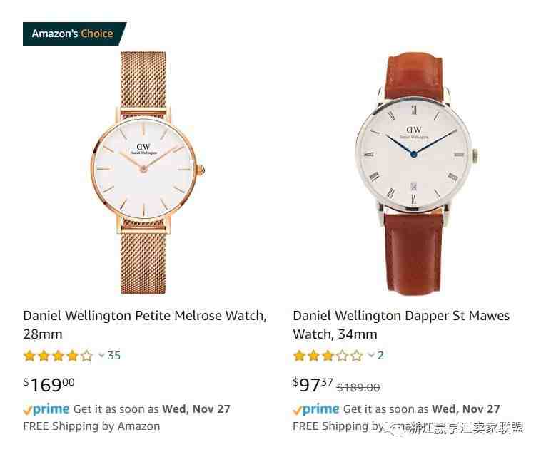Click the $169.00 price
The image size is (541, 452).
click(x=49, y=384)
